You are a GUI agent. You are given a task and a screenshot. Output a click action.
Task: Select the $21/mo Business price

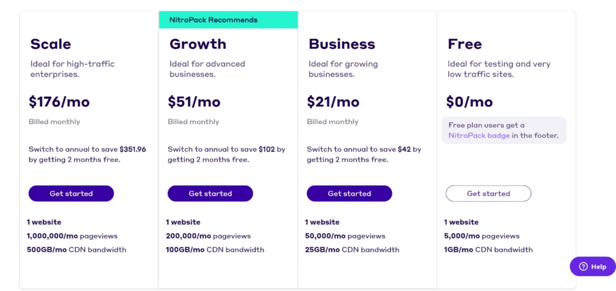[x=333, y=102]
